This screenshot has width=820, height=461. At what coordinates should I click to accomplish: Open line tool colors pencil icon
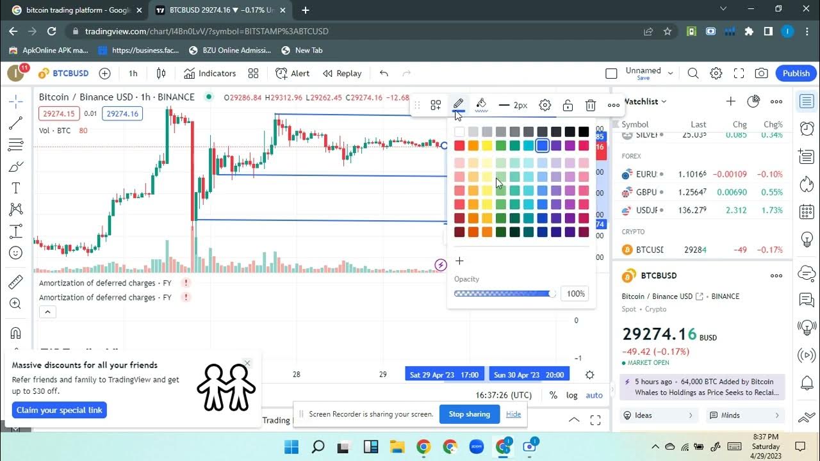(x=459, y=105)
